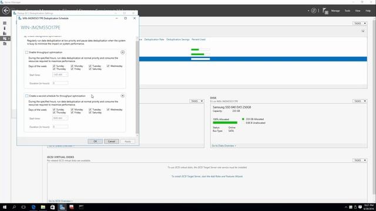Select Samsung SSD 840 EVO 250GB disk

[231, 107]
